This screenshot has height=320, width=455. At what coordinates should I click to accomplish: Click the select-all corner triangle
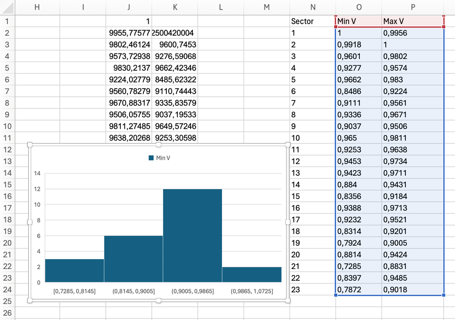[8, 7]
